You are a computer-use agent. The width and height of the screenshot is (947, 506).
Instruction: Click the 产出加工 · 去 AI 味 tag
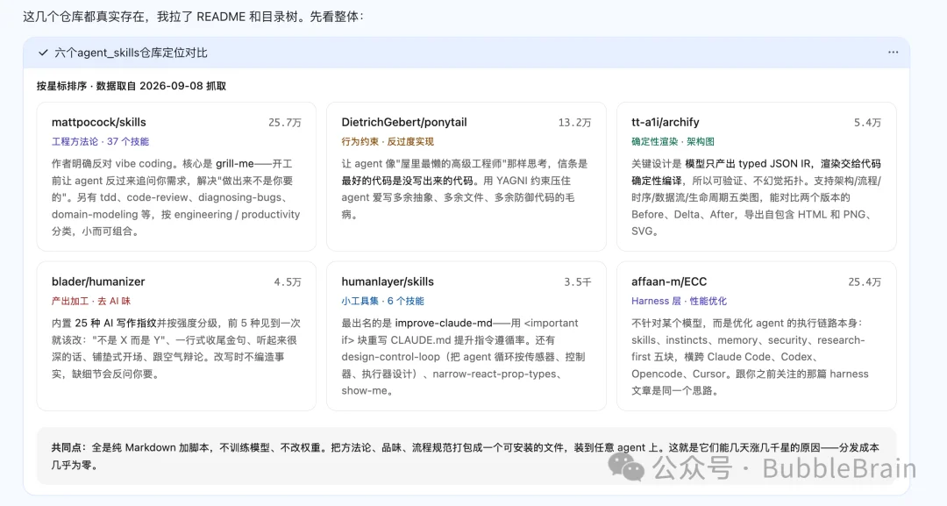point(91,301)
